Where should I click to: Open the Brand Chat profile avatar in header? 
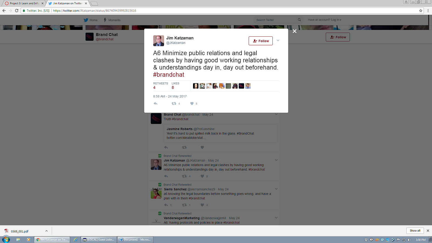[90, 37]
